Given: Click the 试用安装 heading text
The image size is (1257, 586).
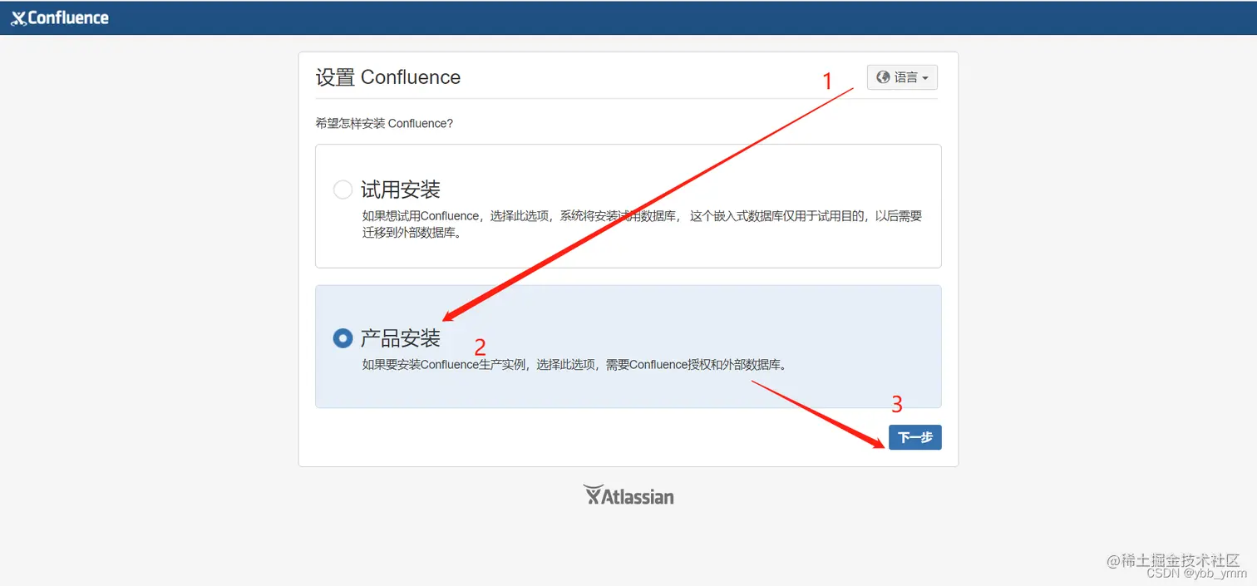Looking at the screenshot, I should coord(401,190).
